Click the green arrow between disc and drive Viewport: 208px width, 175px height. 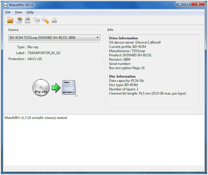click(x=56, y=88)
